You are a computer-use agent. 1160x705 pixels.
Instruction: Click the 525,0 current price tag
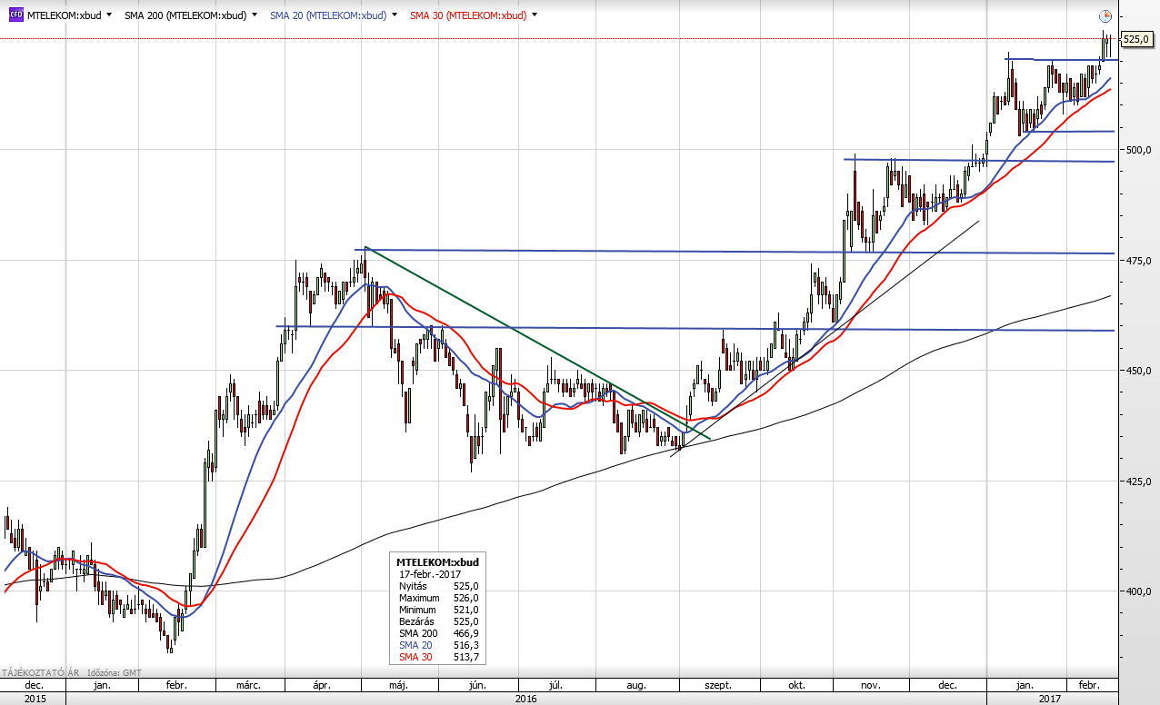1136,39
